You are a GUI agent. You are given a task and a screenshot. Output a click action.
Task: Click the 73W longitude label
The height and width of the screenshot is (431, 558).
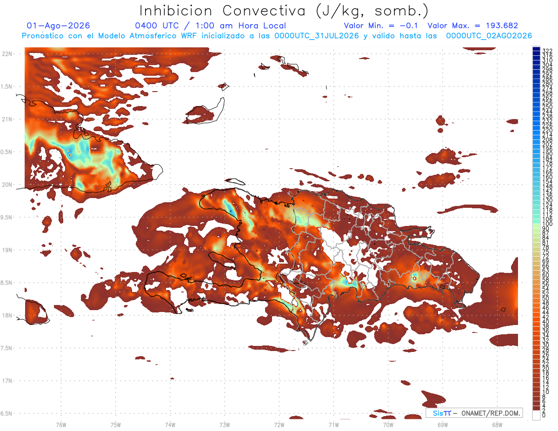pos(225,424)
